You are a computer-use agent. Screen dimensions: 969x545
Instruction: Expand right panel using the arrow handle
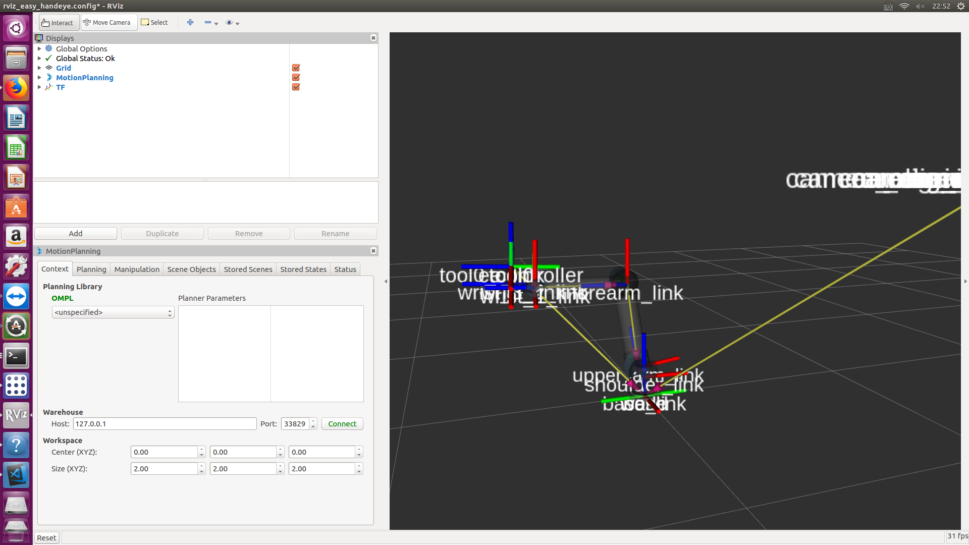point(965,281)
